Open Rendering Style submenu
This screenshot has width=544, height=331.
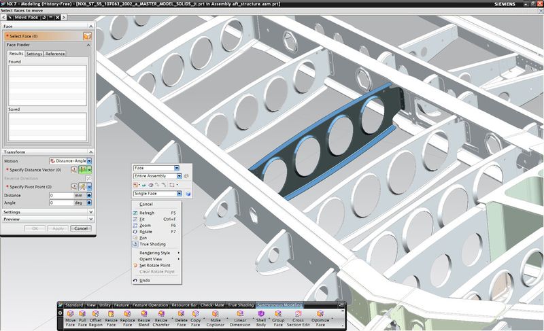[x=156, y=253]
